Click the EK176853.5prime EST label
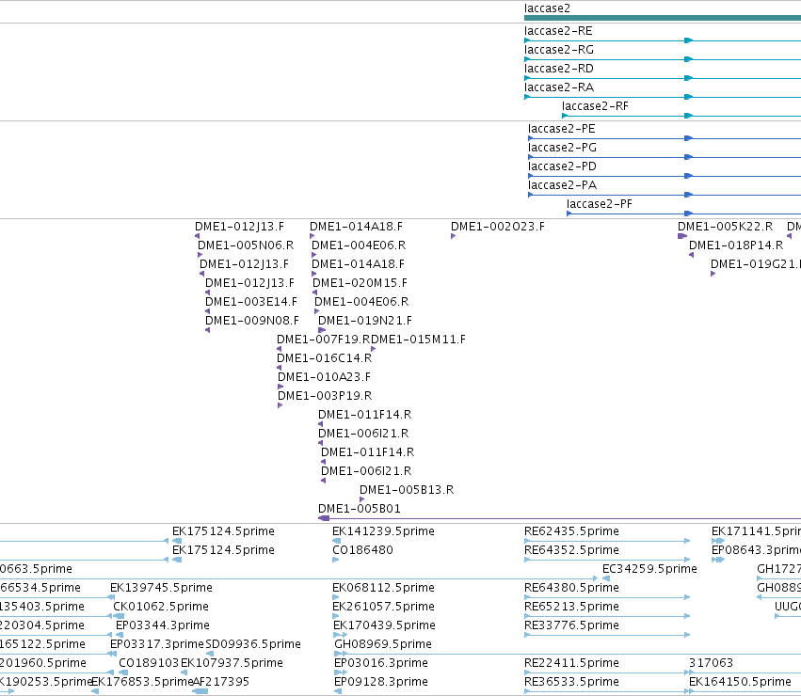This screenshot has width=801, height=696. click(x=142, y=682)
